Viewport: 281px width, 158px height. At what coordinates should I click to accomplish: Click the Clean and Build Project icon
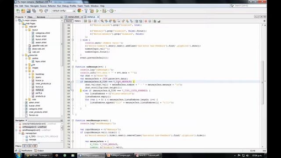coord(92,11)
